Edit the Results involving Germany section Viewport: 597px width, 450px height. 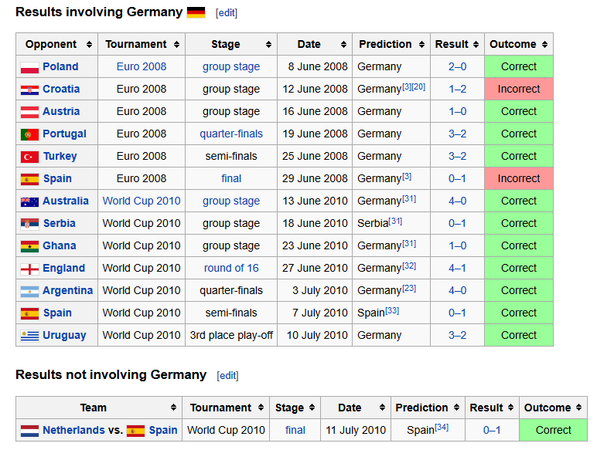pos(227,13)
